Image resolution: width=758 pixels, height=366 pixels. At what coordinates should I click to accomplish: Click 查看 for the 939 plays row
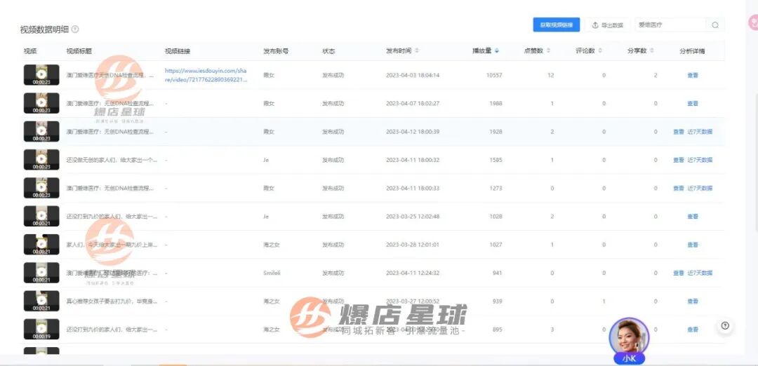click(x=692, y=301)
